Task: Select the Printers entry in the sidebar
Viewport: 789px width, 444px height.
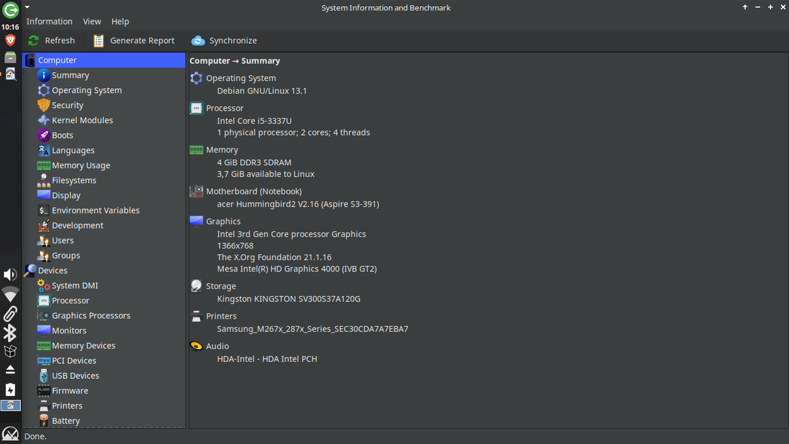Action: (67, 406)
